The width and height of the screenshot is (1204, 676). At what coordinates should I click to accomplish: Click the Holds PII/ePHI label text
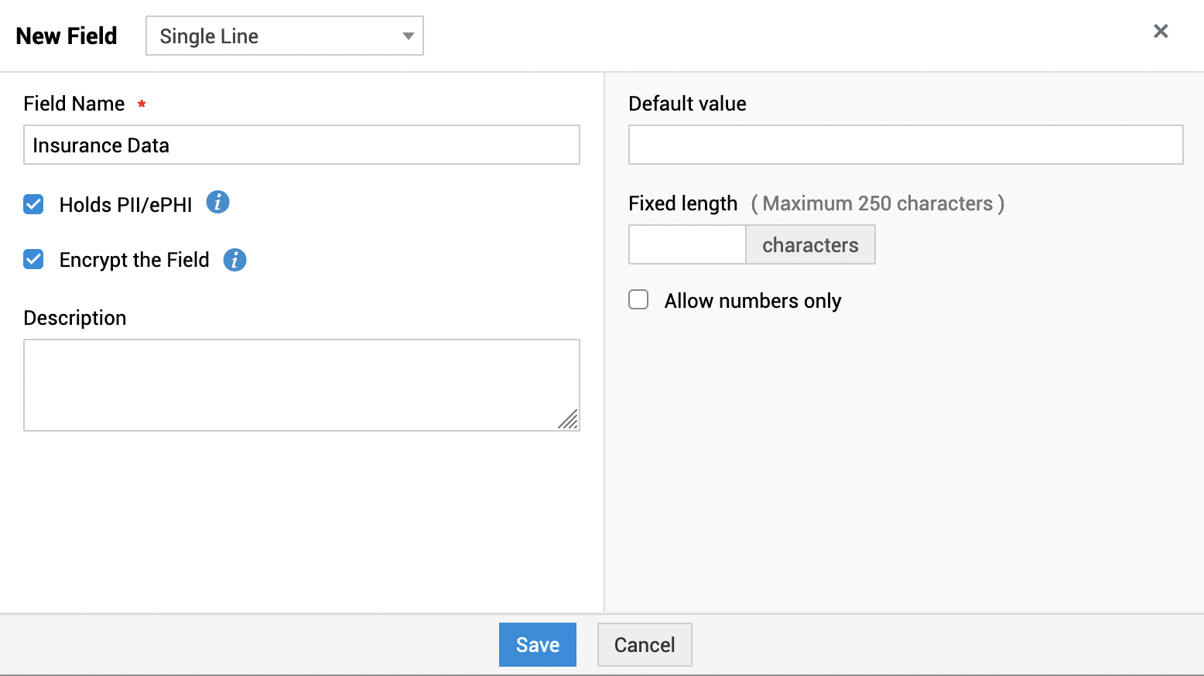pyautogui.click(x=125, y=205)
